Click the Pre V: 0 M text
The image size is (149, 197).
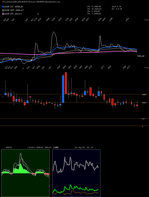pos(117,9)
